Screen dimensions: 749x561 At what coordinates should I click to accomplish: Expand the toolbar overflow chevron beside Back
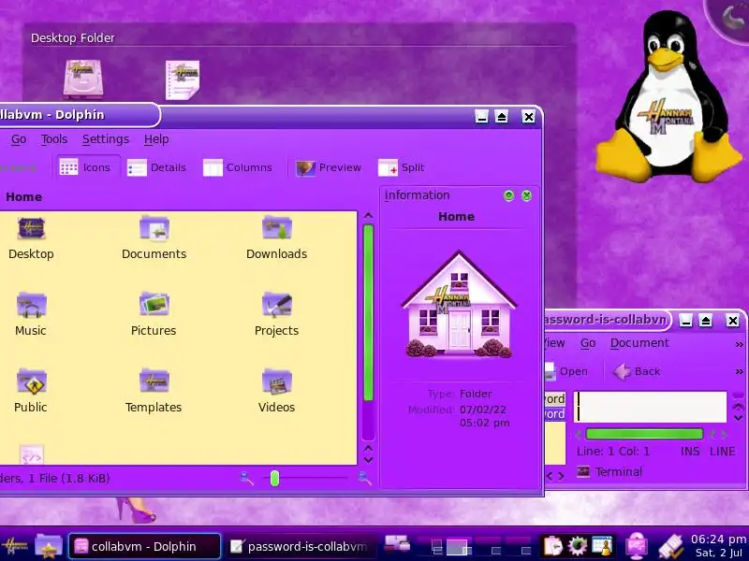pos(739,371)
